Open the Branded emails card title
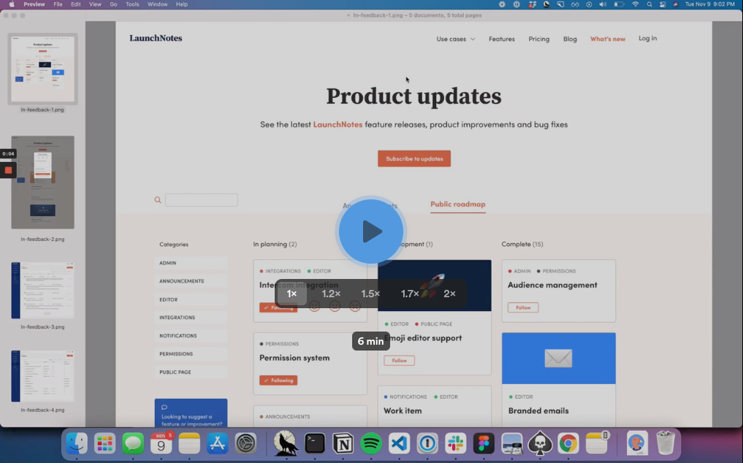This screenshot has width=743, height=463. point(538,411)
